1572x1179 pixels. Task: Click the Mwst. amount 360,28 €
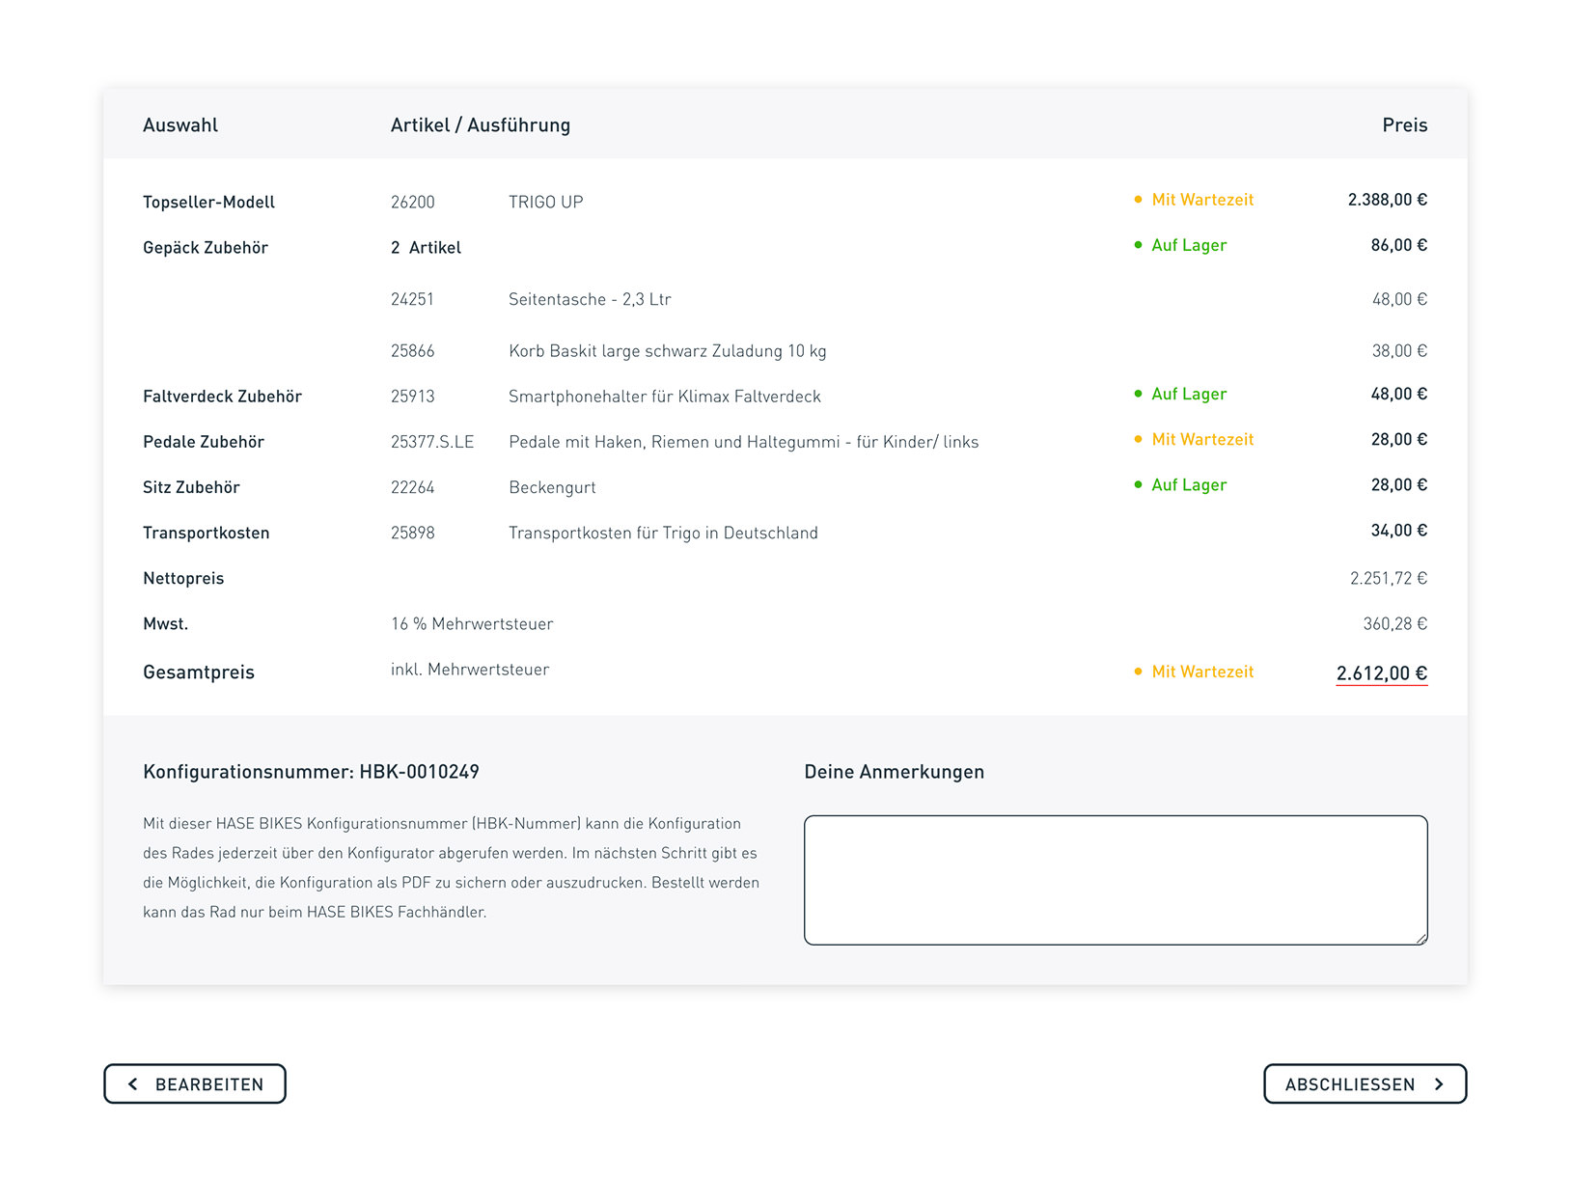click(1395, 623)
